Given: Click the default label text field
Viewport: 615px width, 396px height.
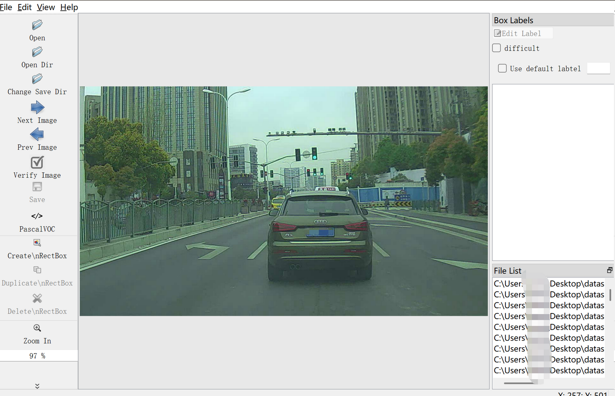Looking at the screenshot, I should click(598, 68).
